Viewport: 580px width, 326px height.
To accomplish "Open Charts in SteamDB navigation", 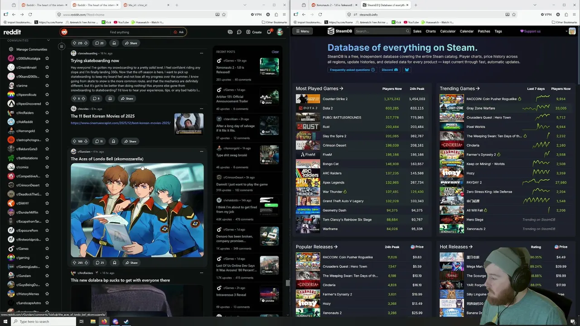I will [x=431, y=31].
